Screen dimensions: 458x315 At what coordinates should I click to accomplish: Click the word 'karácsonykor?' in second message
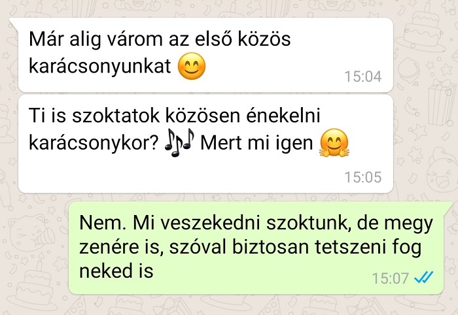pos(94,143)
